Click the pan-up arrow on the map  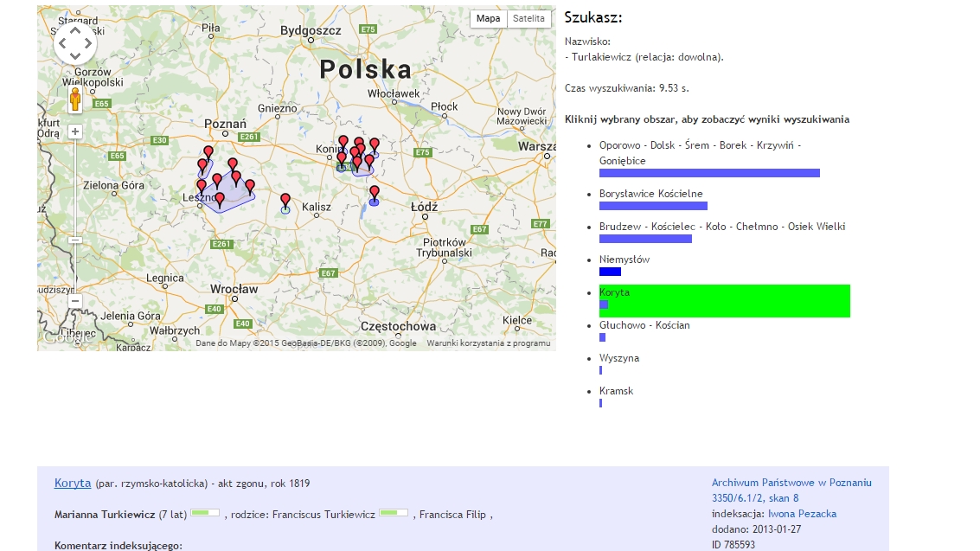(75, 29)
